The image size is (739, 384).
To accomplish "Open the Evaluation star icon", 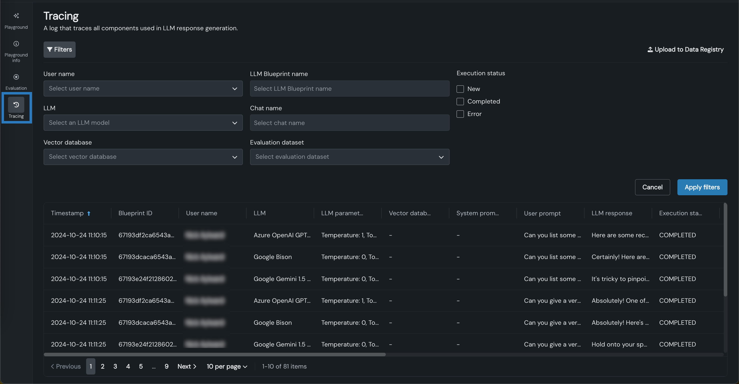I will click(16, 77).
